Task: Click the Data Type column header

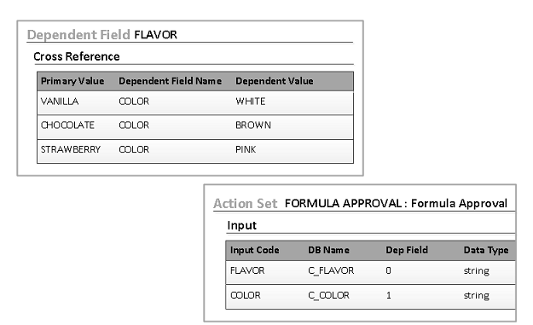Action: coord(486,250)
